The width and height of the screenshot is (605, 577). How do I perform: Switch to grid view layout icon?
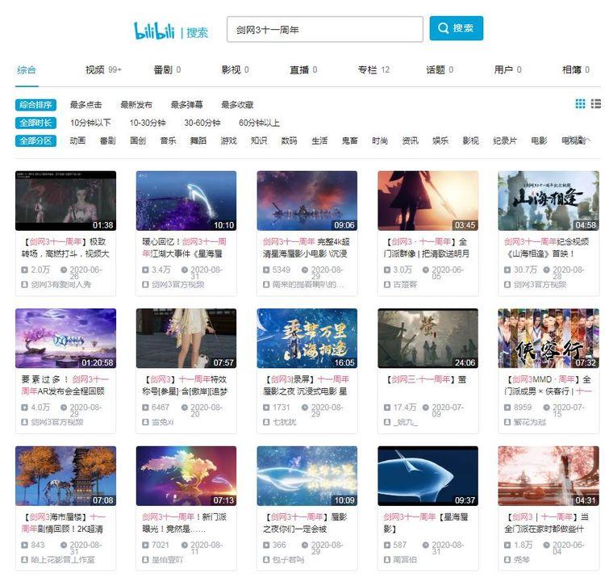[580, 104]
